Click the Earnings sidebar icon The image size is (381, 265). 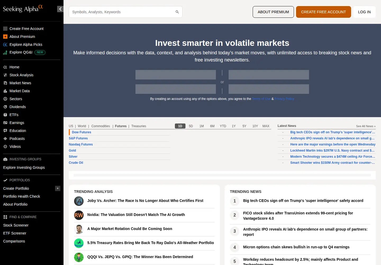tap(5, 123)
